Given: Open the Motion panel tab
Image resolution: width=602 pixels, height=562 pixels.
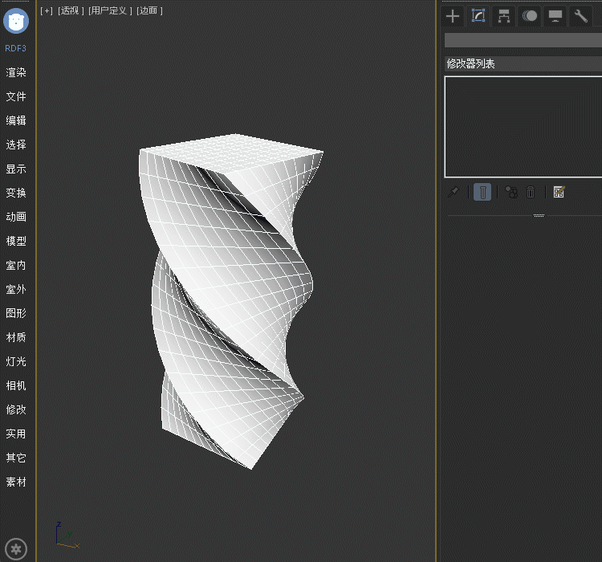Looking at the screenshot, I should (x=530, y=16).
